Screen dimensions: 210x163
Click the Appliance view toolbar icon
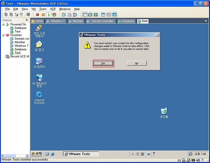point(108,15)
